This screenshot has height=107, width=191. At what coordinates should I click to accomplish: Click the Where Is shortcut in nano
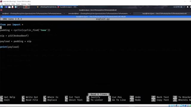(51, 97)
